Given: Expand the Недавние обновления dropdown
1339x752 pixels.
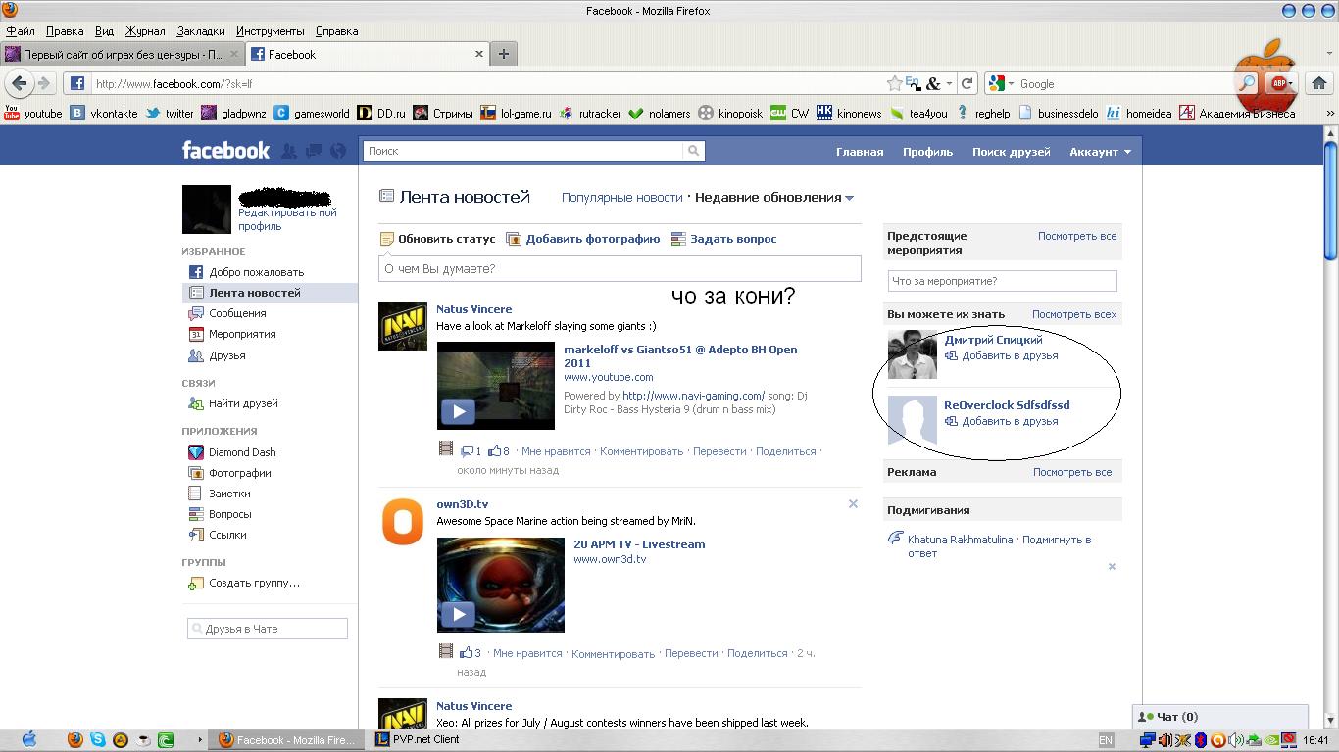Looking at the screenshot, I should pyautogui.click(x=849, y=198).
